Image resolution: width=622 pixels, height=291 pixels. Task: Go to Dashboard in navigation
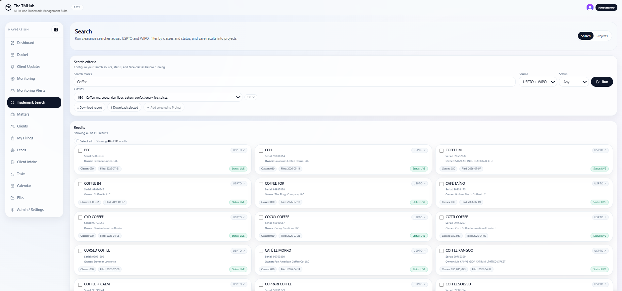click(x=34, y=43)
